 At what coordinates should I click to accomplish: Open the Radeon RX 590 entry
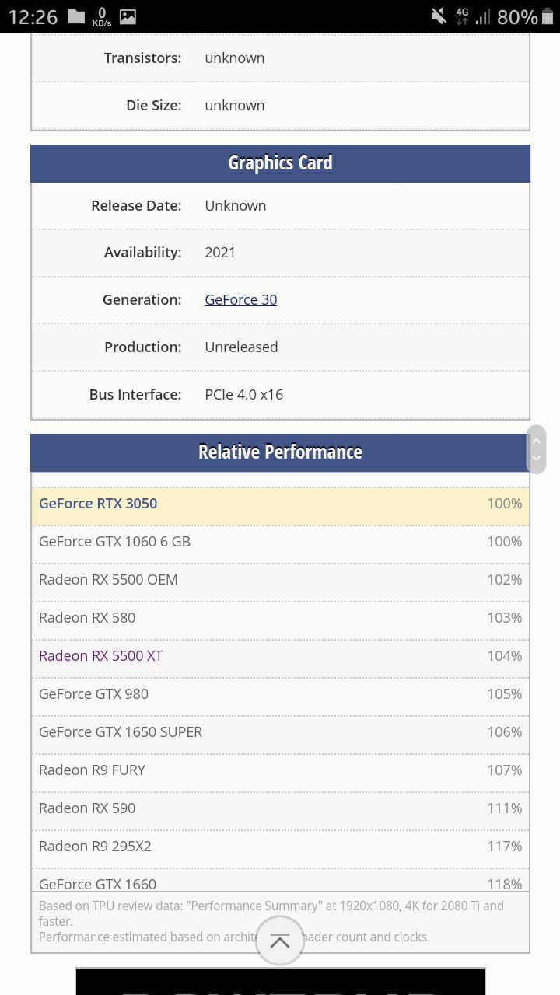point(87,808)
